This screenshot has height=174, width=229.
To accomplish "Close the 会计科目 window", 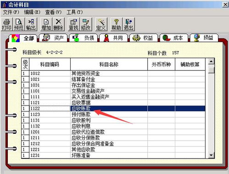I will (x=225, y=5).
